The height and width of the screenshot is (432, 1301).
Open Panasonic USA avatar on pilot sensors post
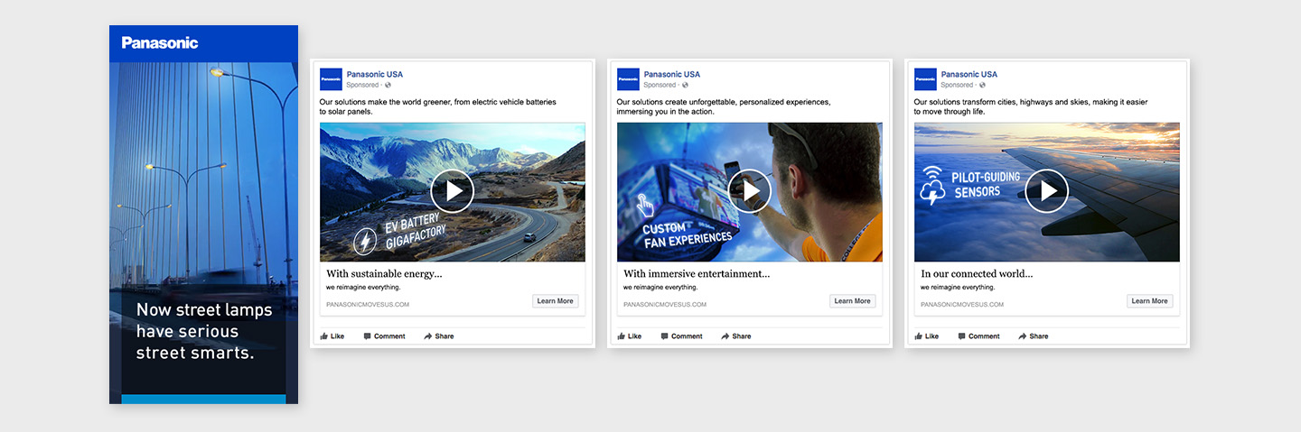point(925,79)
